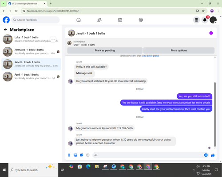Click Mark as pending button
Screen dimensions: 222x177
105,50
